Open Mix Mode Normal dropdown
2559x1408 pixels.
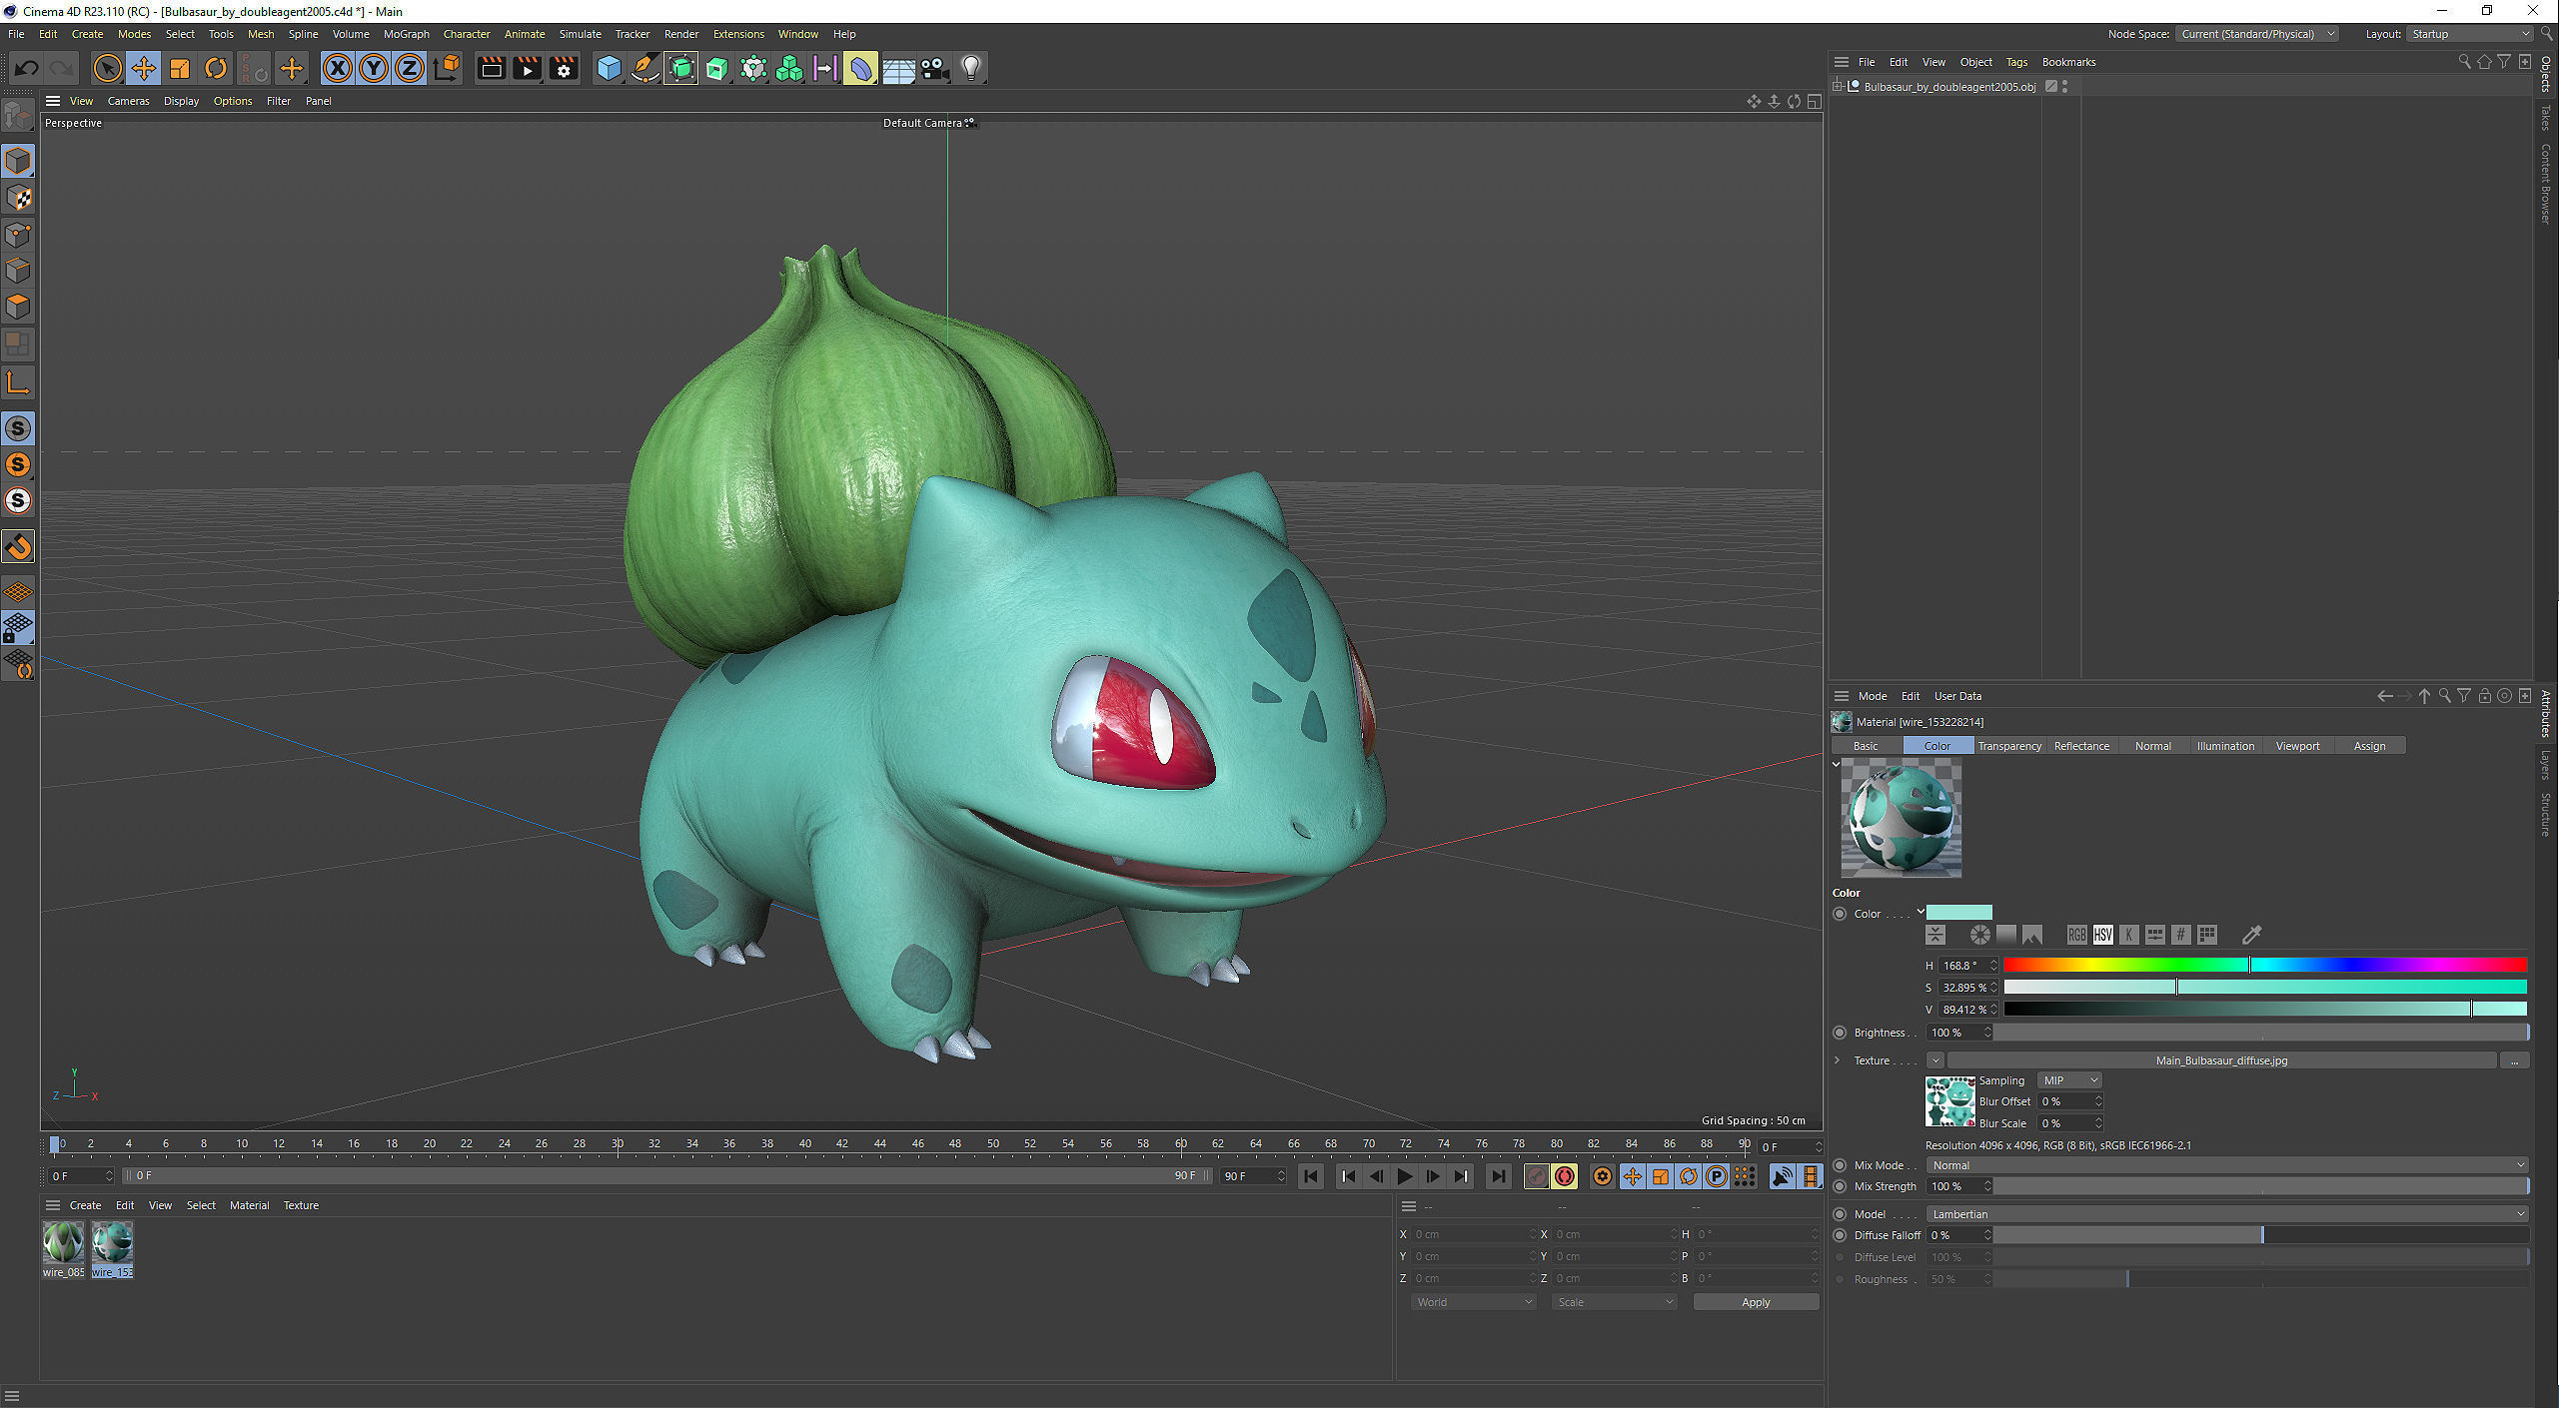click(x=2227, y=1165)
